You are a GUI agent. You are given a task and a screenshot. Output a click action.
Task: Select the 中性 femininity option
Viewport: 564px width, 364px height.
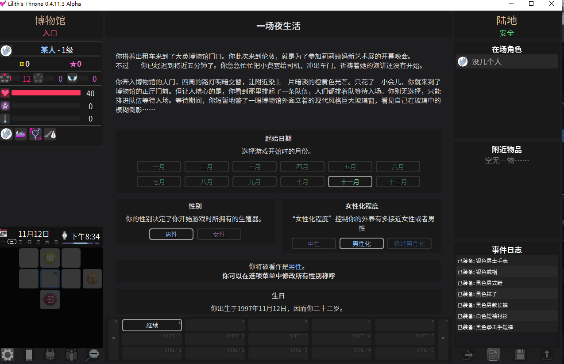tap(313, 243)
